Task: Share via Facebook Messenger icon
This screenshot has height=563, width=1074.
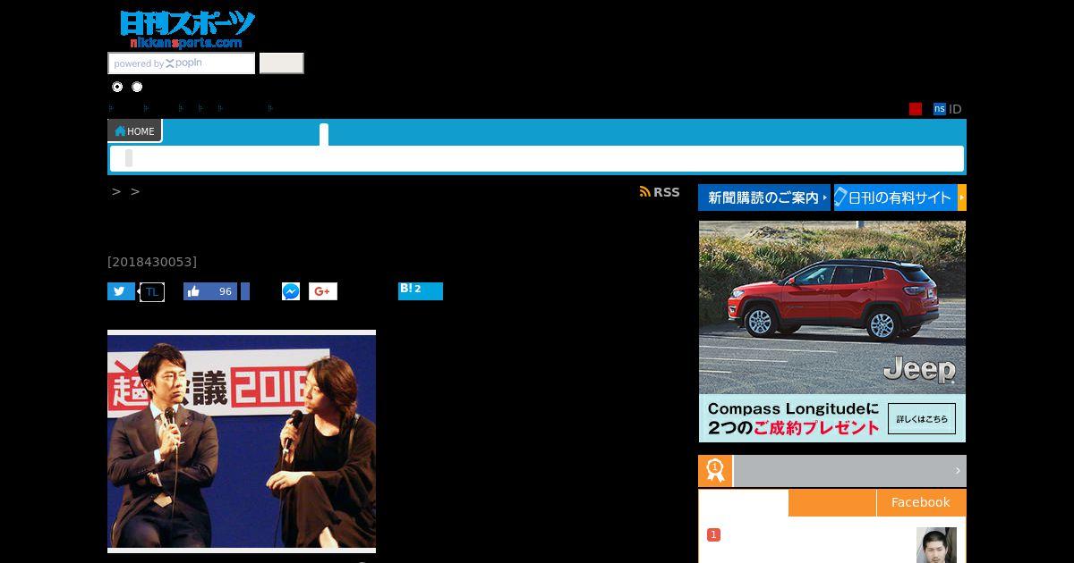Action: pyautogui.click(x=291, y=291)
